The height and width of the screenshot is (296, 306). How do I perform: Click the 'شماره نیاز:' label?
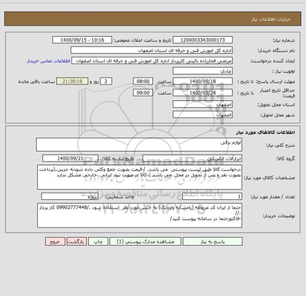(284, 40)
